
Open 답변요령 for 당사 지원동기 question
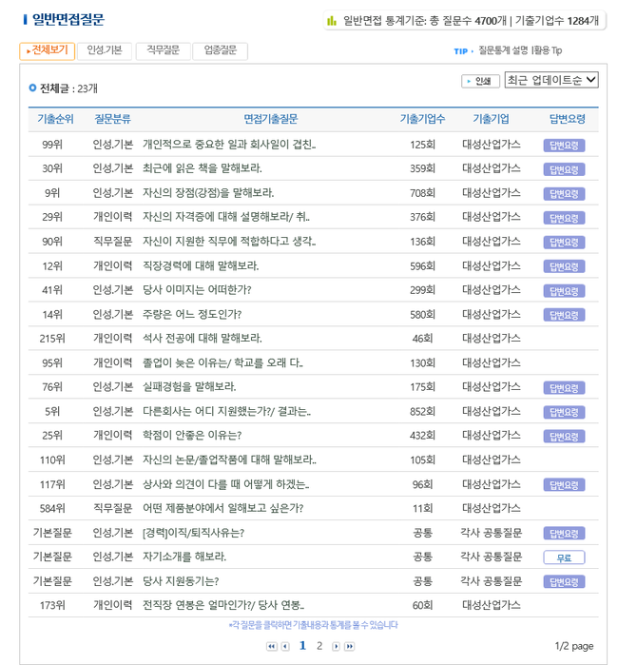564,581
